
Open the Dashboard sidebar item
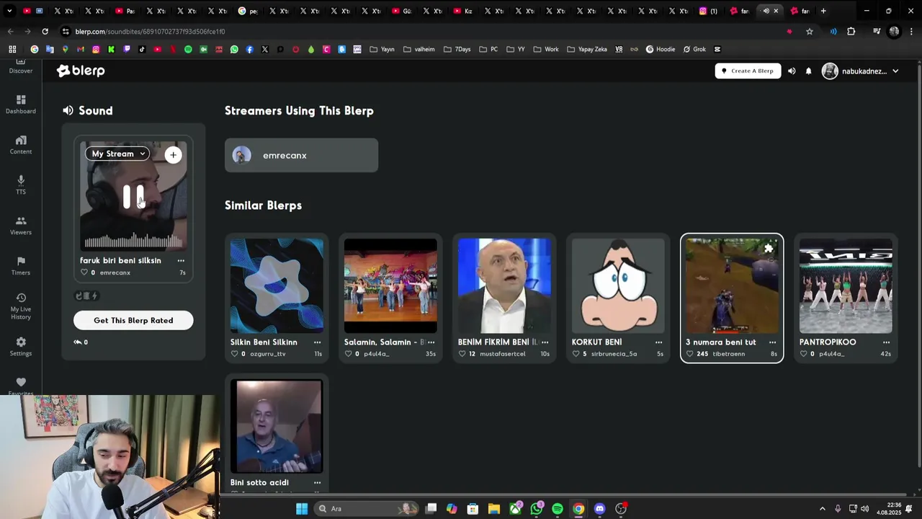pos(21,105)
